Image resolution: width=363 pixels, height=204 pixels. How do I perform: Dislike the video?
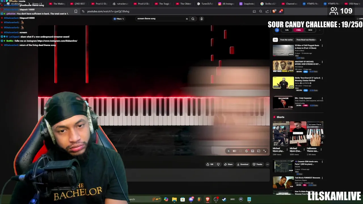218,164
